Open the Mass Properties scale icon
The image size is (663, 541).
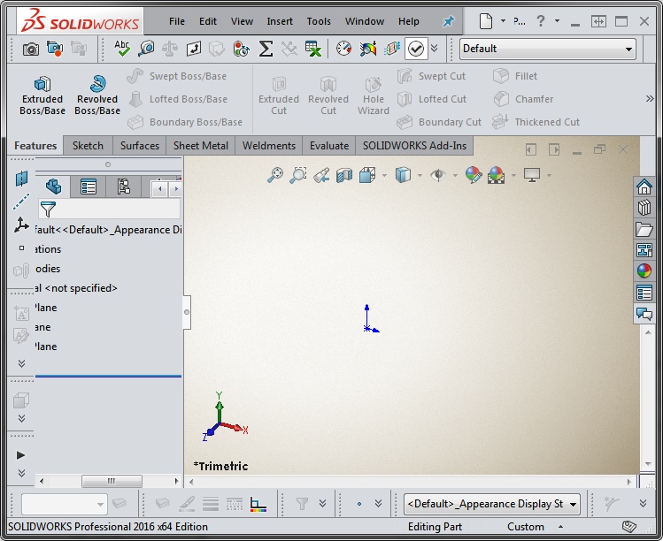(x=170, y=49)
